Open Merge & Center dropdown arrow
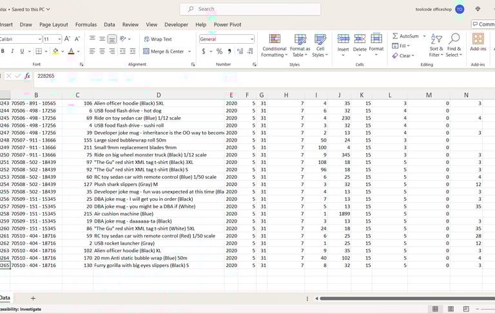The width and height of the screenshot is (495, 314). (x=189, y=51)
